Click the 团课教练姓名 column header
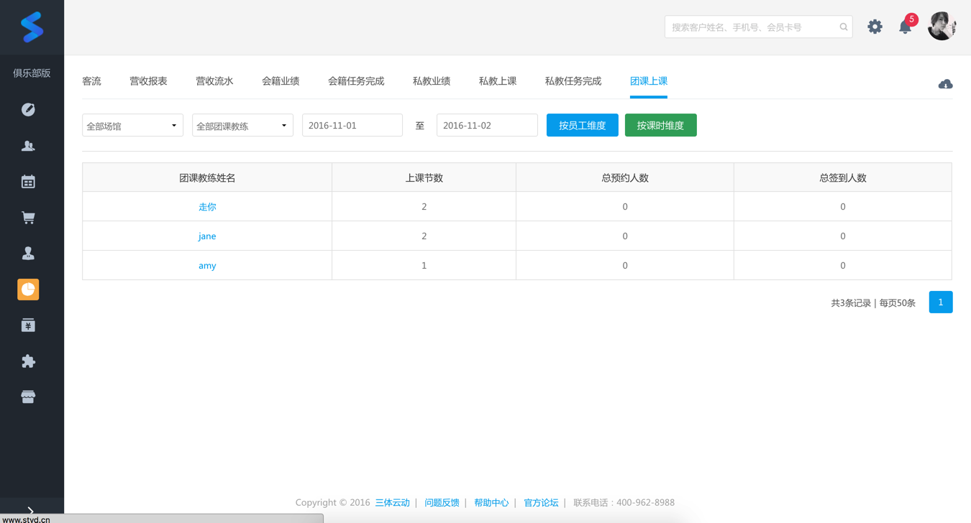This screenshot has height=523, width=971. pyautogui.click(x=207, y=177)
